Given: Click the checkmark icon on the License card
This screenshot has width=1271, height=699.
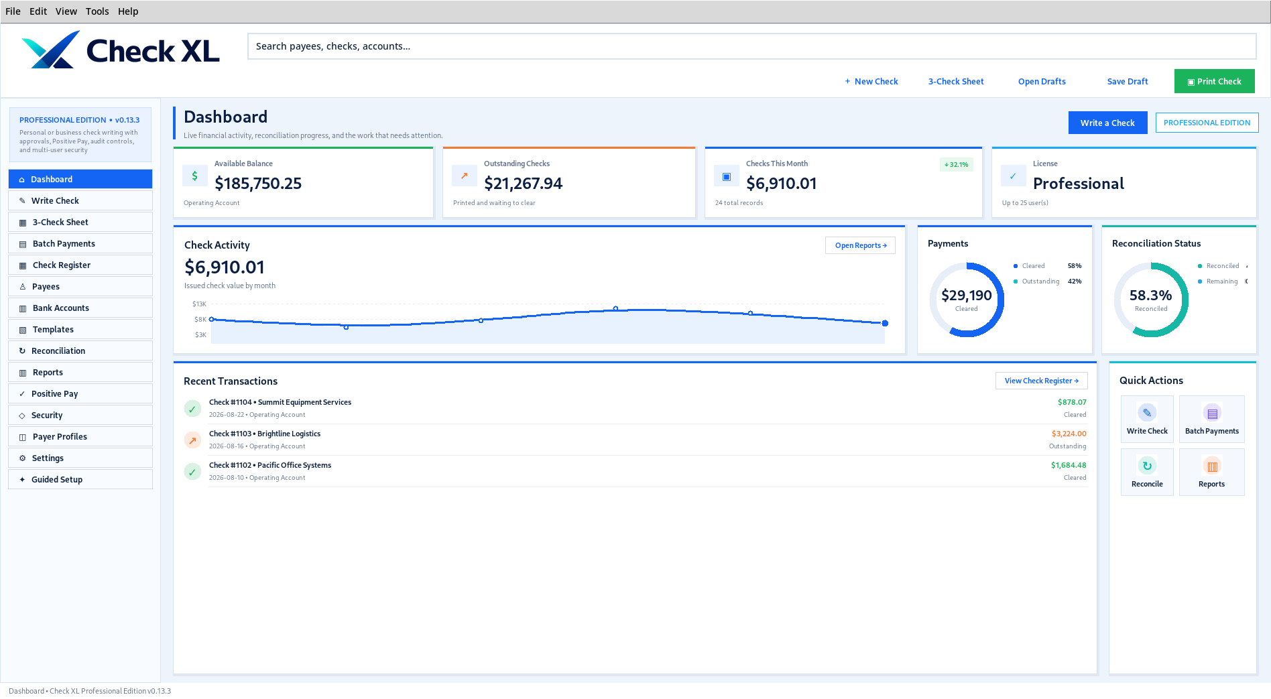Looking at the screenshot, I should click(x=1014, y=176).
